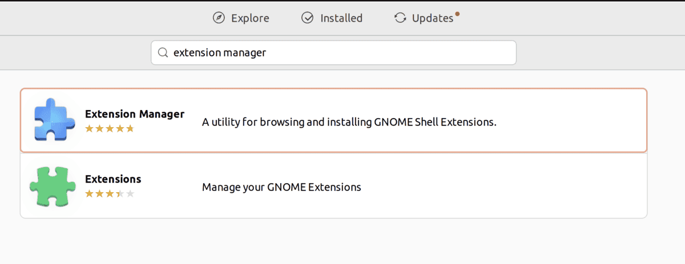This screenshot has height=264, width=685.
Task: Open the Extensions search result row
Action: click(334, 186)
